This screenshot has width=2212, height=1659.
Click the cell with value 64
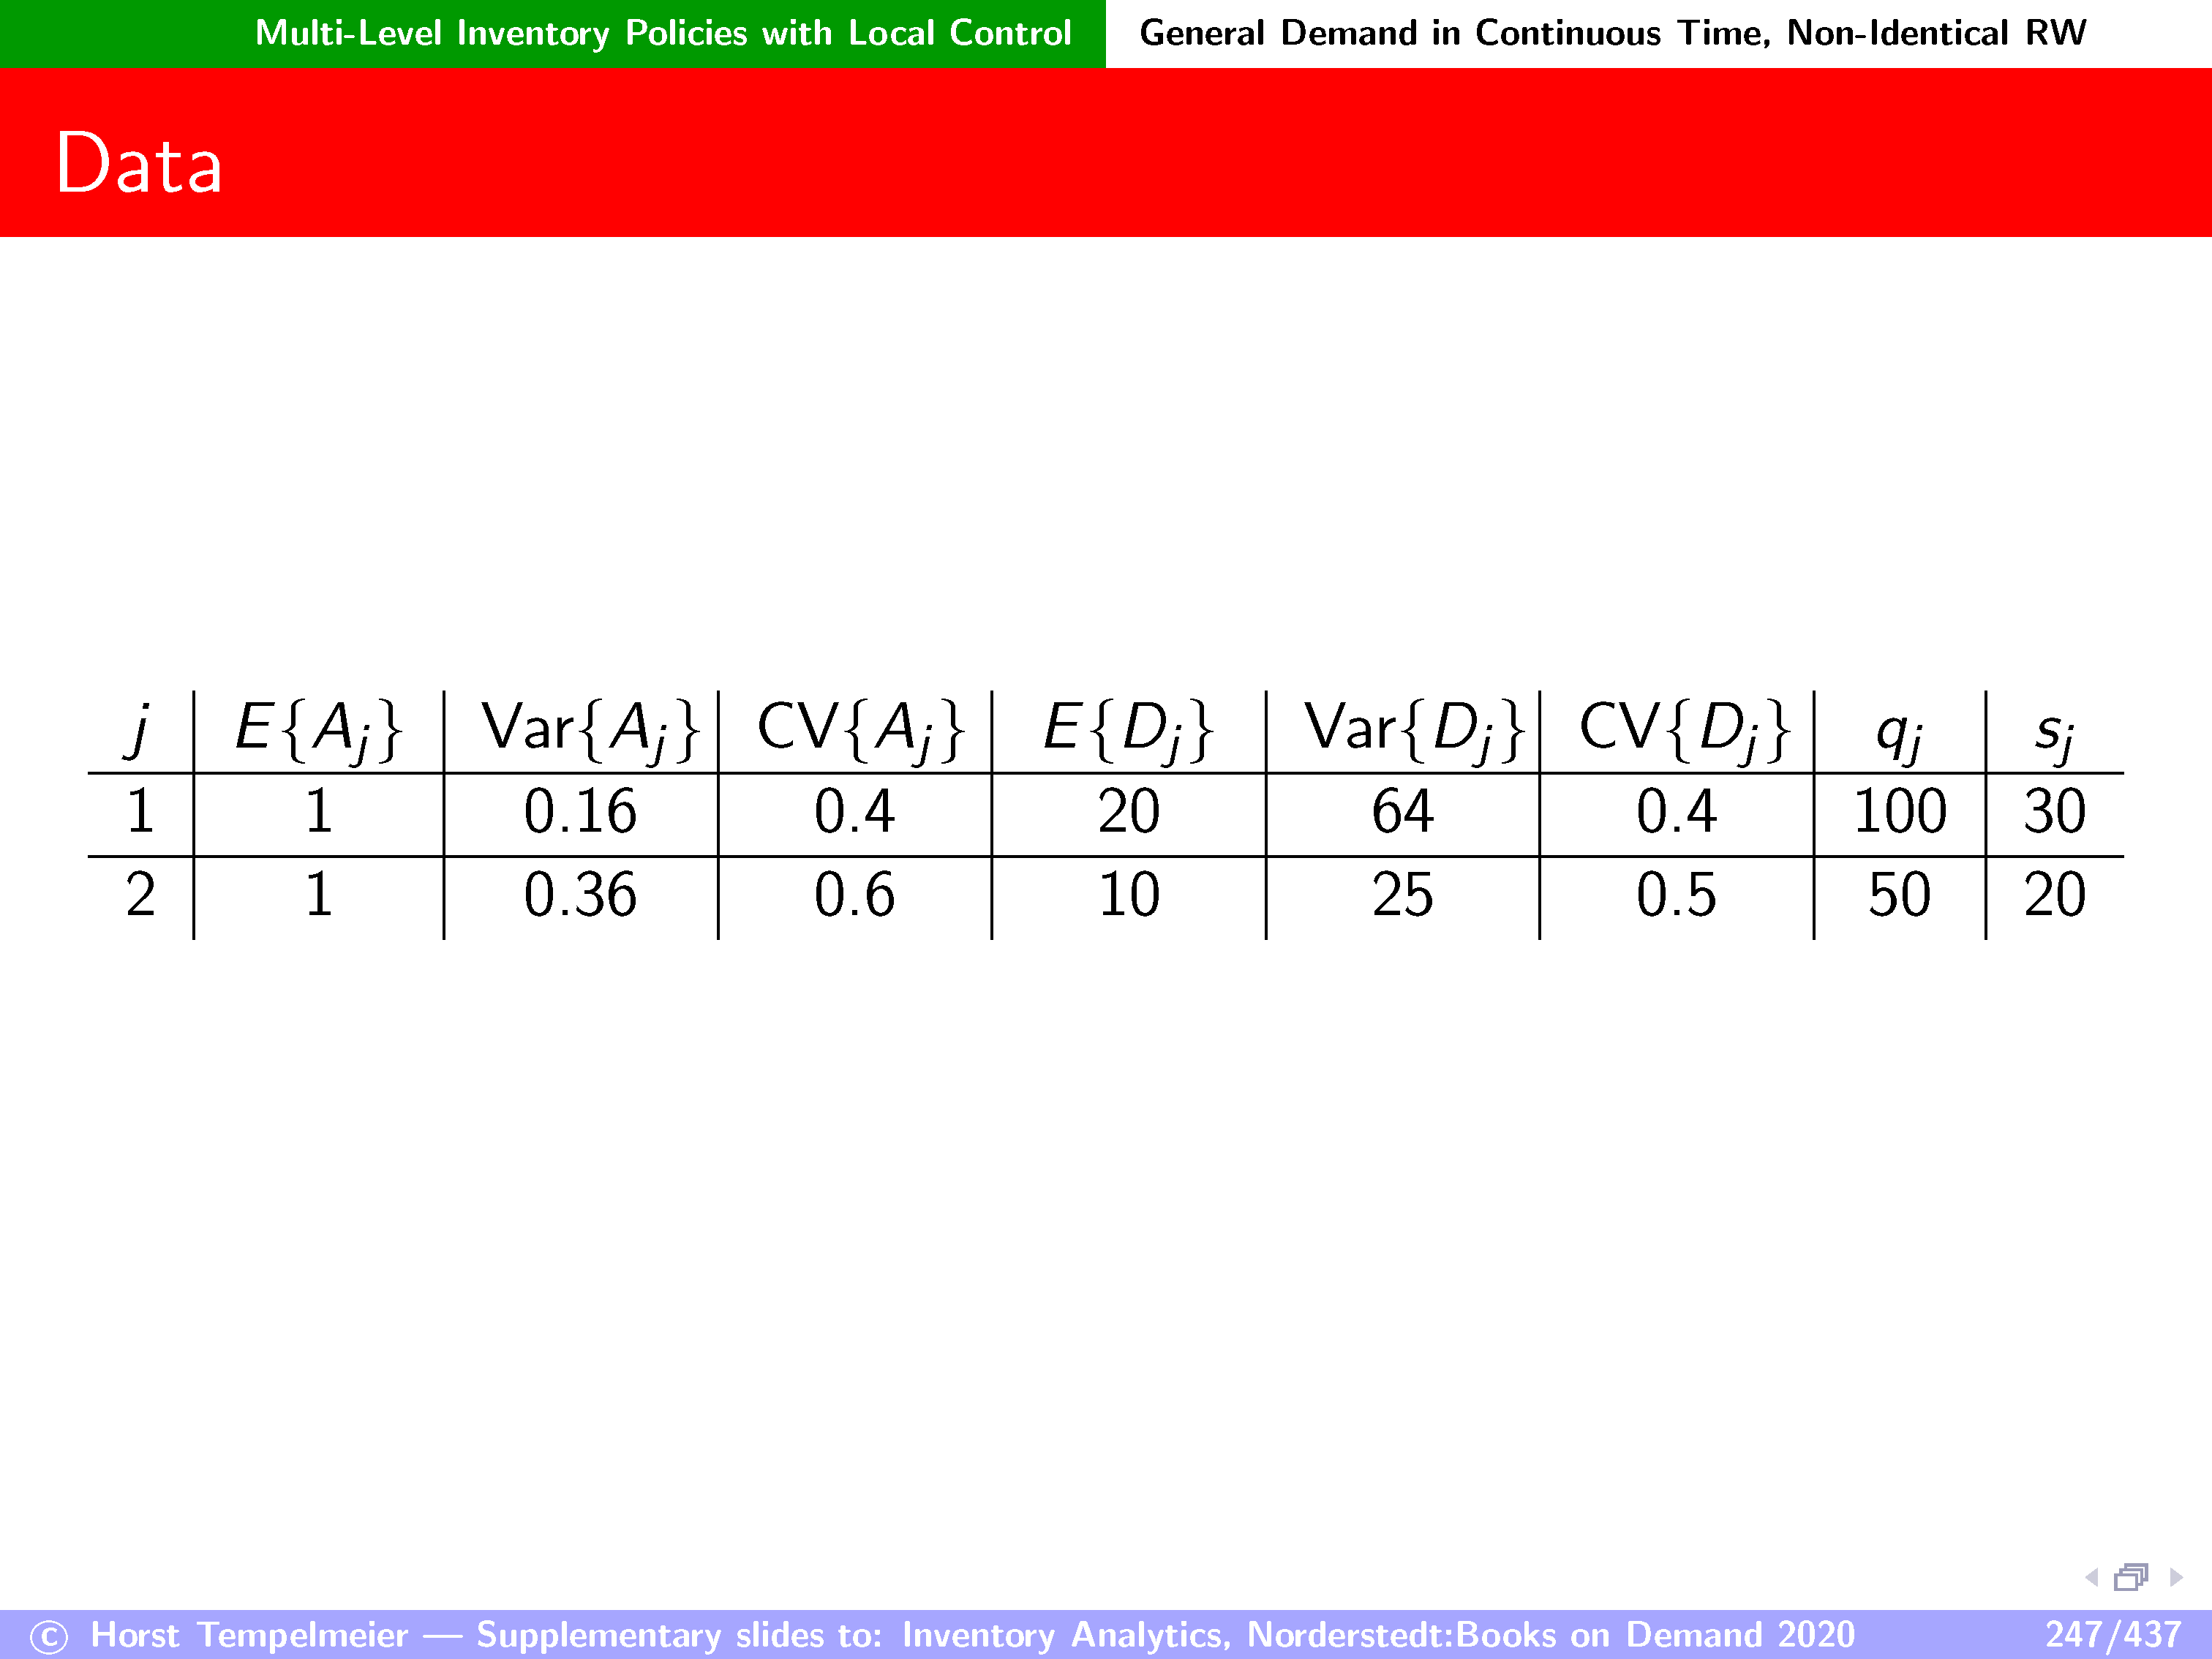coord(1402,811)
